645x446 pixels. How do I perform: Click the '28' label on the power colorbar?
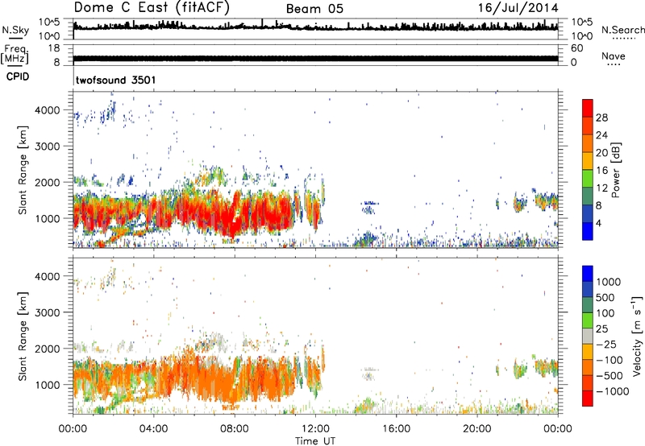coord(601,118)
